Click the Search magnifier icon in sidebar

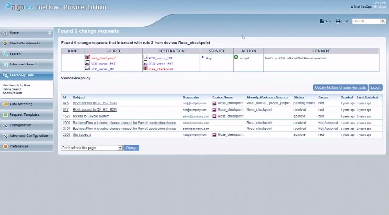(x=5, y=54)
